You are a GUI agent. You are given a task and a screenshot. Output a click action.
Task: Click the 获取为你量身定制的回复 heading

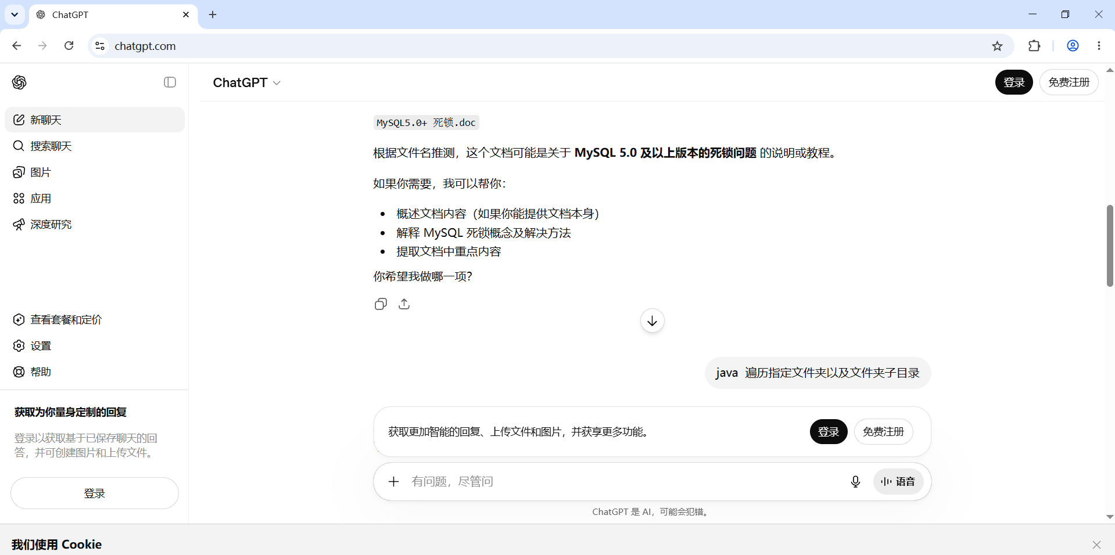(x=70, y=412)
